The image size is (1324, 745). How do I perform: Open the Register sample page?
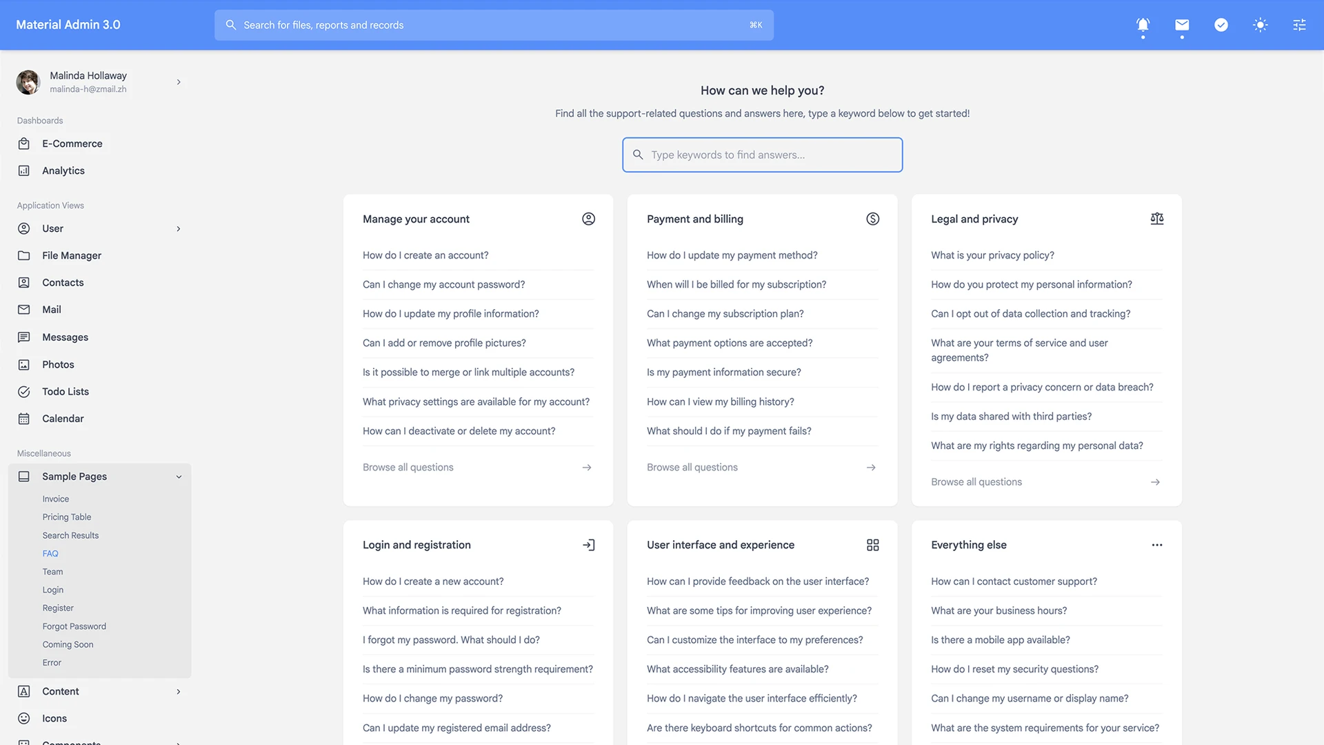pos(58,608)
